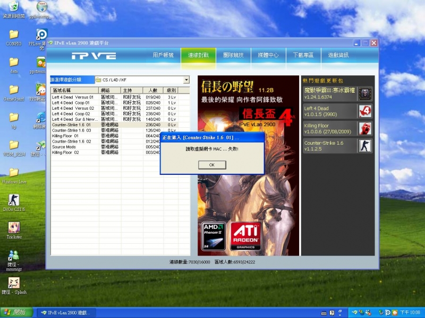
Task: Switch to the 下載專區 tab
Action: [x=303, y=55]
